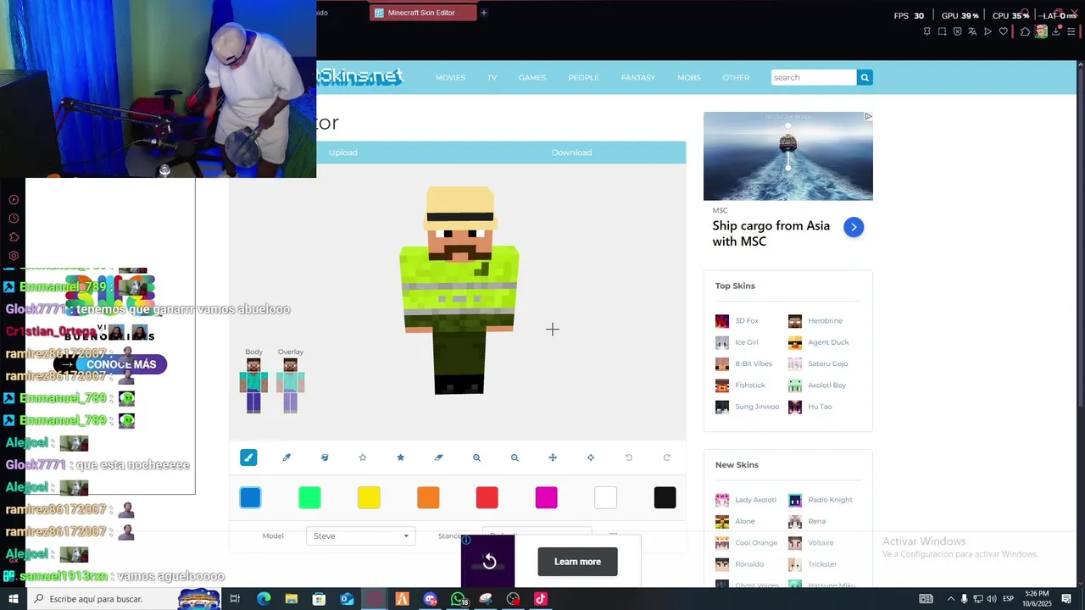This screenshot has width=1085, height=610.
Task: Open Microsoft Store from the taskbar
Action: tap(319, 599)
